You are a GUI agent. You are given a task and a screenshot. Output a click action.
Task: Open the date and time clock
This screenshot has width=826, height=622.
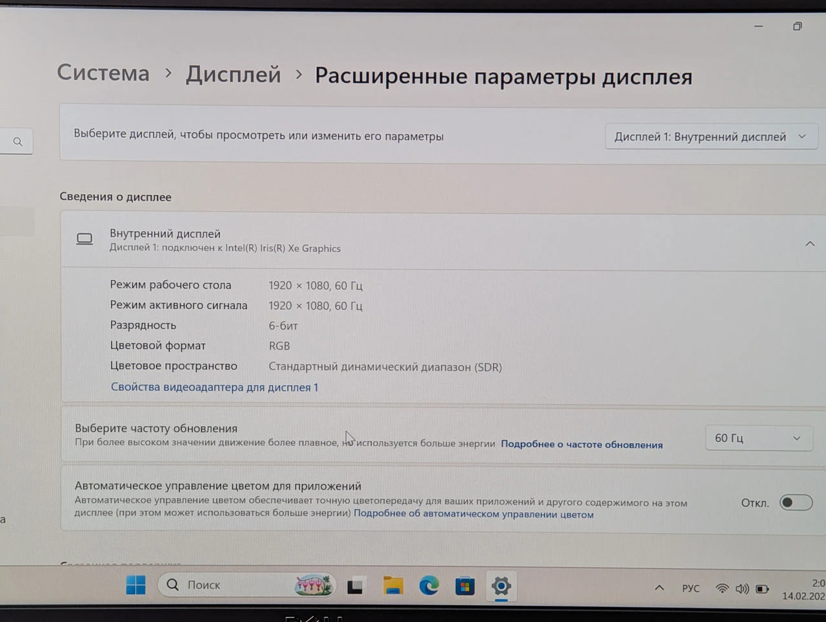pos(804,589)
